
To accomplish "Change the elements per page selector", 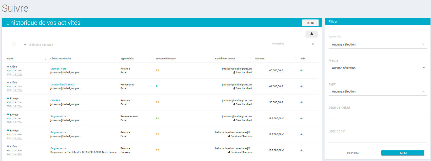I will click(19, 45).
